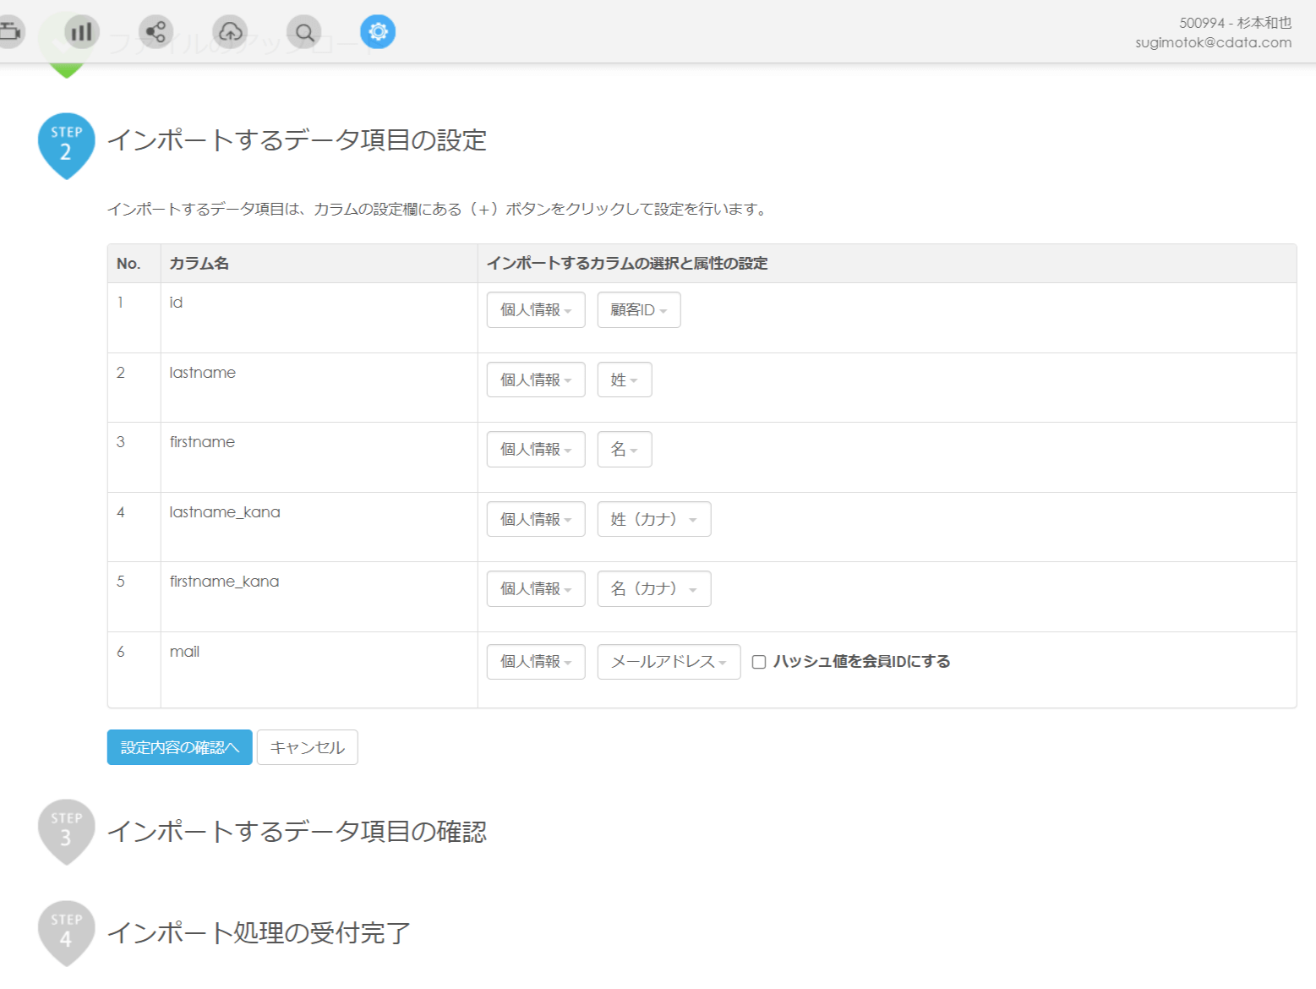Viewport: 1316px width, 989px height.
Task: Expand the 姓（カナ） dropdown
Action: [654, 519]
